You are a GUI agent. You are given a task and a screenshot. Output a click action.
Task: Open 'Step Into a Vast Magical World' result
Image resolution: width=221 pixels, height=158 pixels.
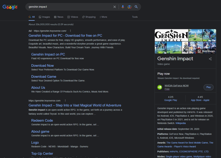75,105
